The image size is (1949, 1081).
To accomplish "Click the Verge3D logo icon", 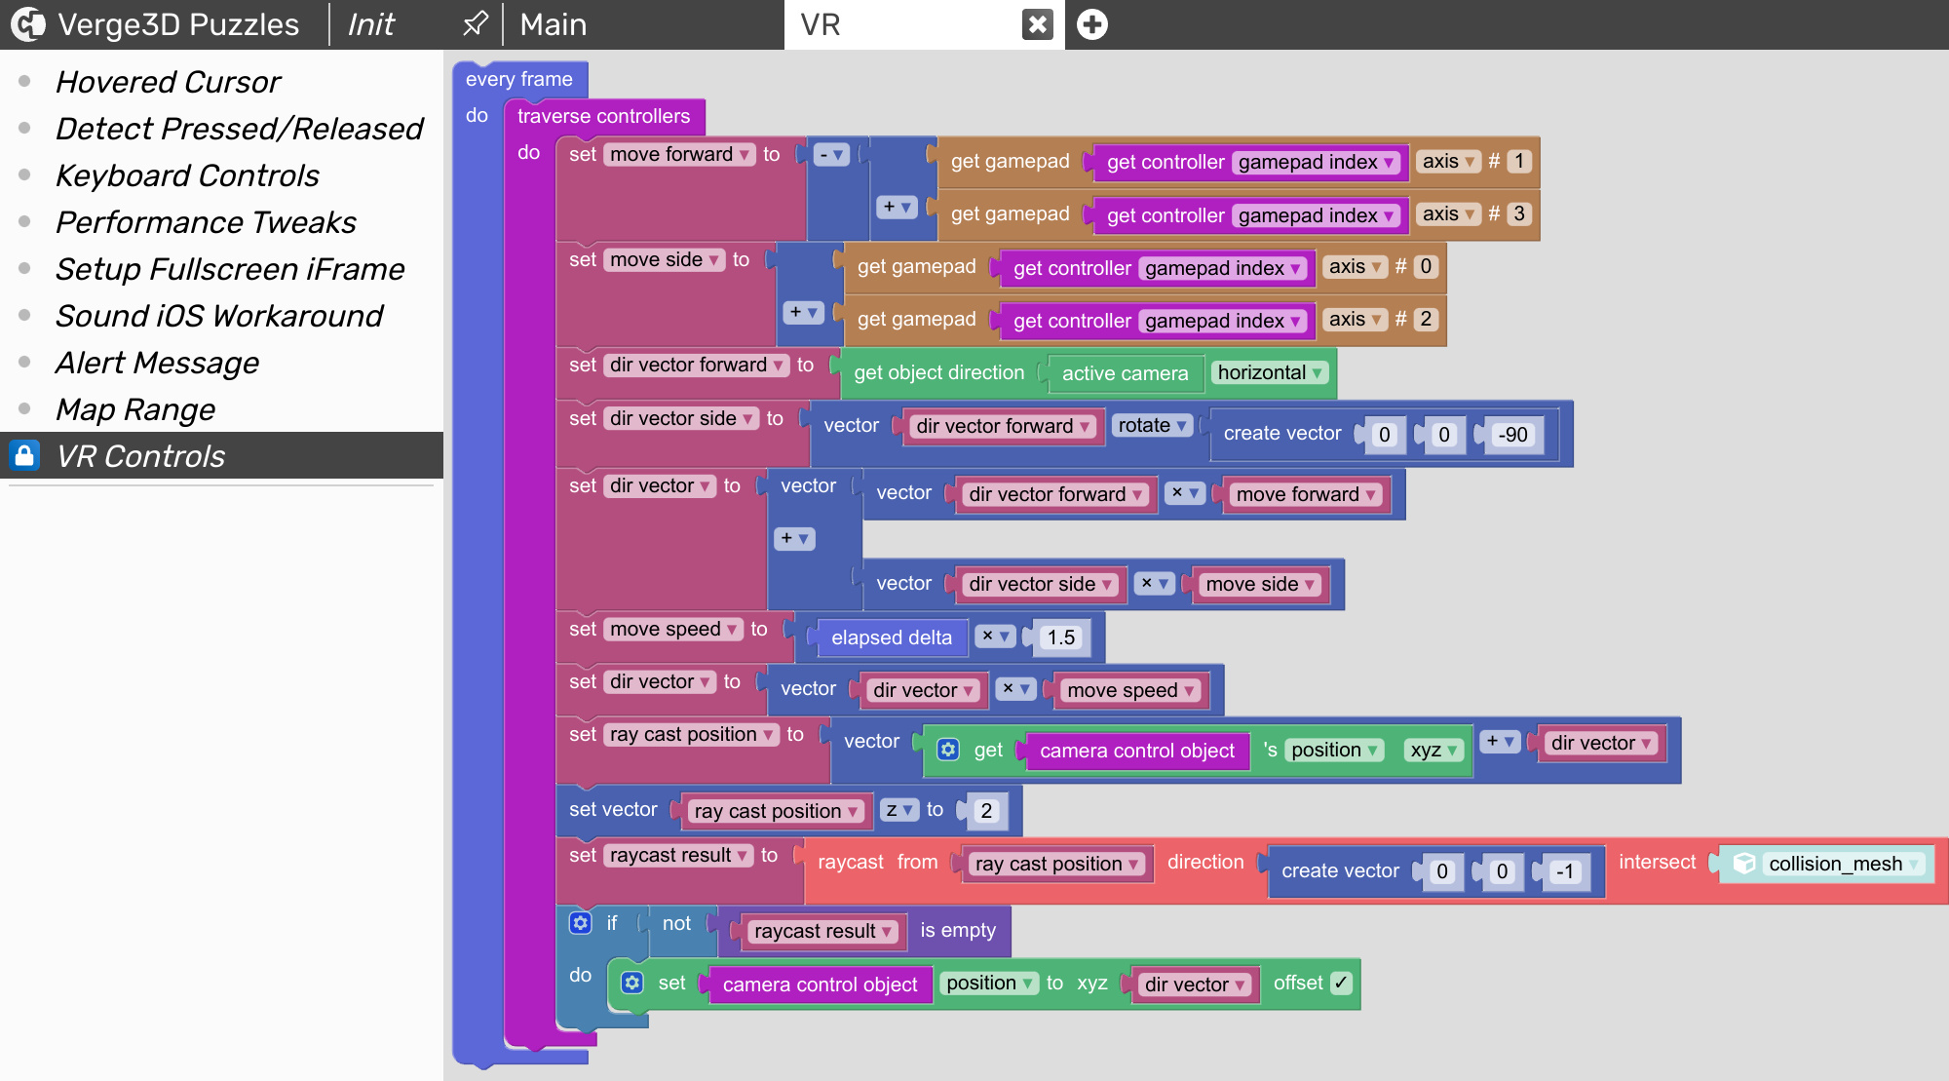I will click(x=27, y=24).
